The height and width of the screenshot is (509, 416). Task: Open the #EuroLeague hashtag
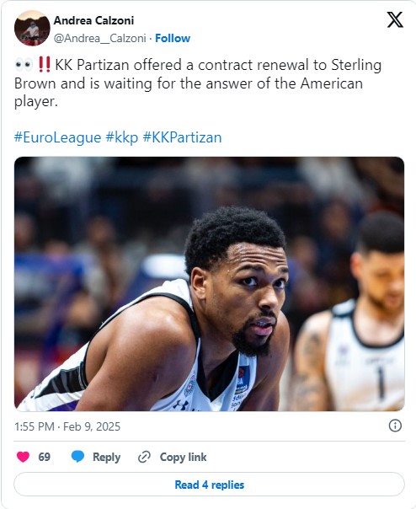(x=58, y=137)
